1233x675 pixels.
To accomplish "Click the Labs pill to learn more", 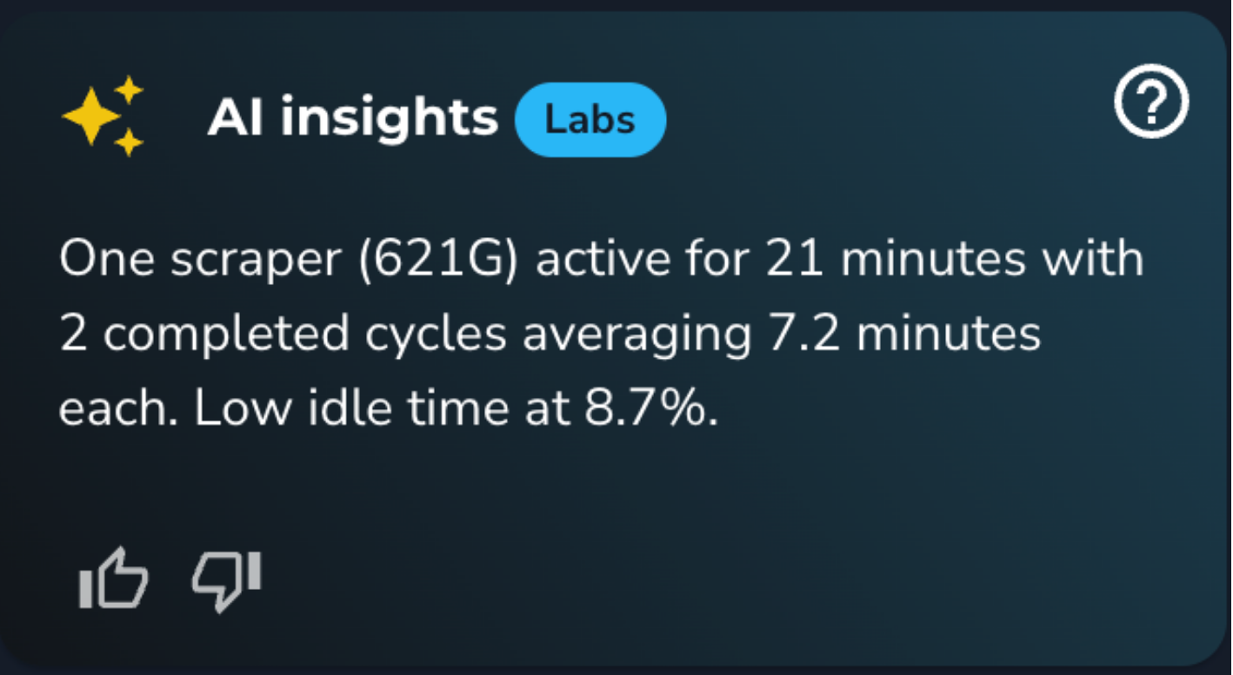I will (x=590, y=119).
